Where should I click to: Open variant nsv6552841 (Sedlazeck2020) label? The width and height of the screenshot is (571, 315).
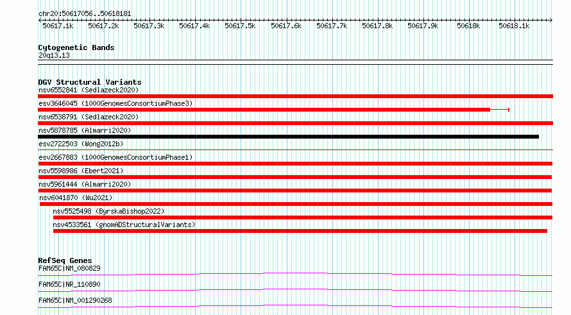click(x=89, y=90)
